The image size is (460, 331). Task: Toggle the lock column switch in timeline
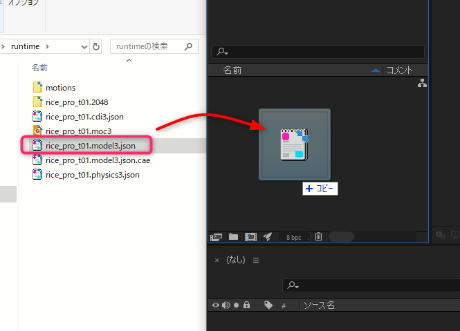tap(246, 305)
